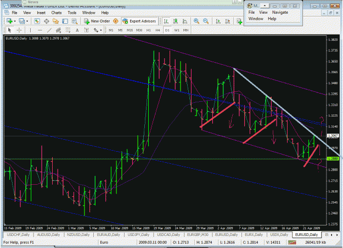
Task: Switch to the EURGBP,M30 chart tab
Action: 198,235
